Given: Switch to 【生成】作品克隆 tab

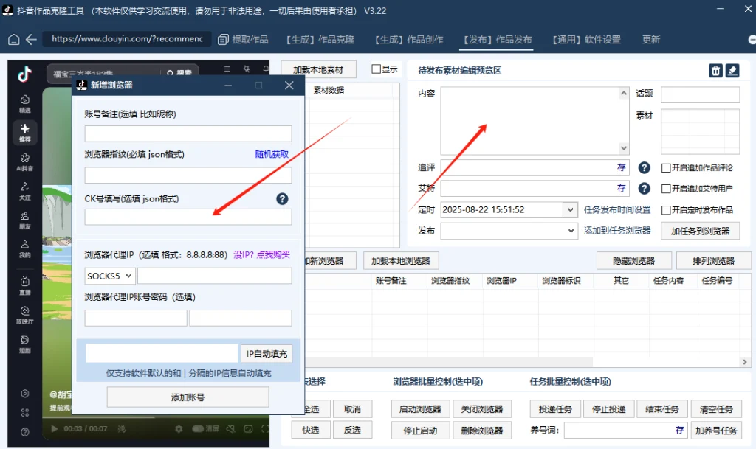Looking at the screenshot, I should click(320, 40).
